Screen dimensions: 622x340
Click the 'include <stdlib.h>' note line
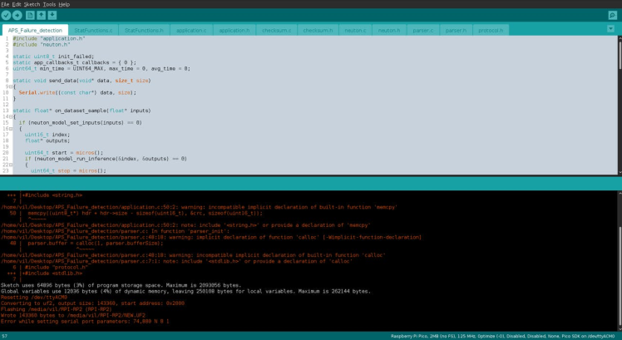pos(176,261)
